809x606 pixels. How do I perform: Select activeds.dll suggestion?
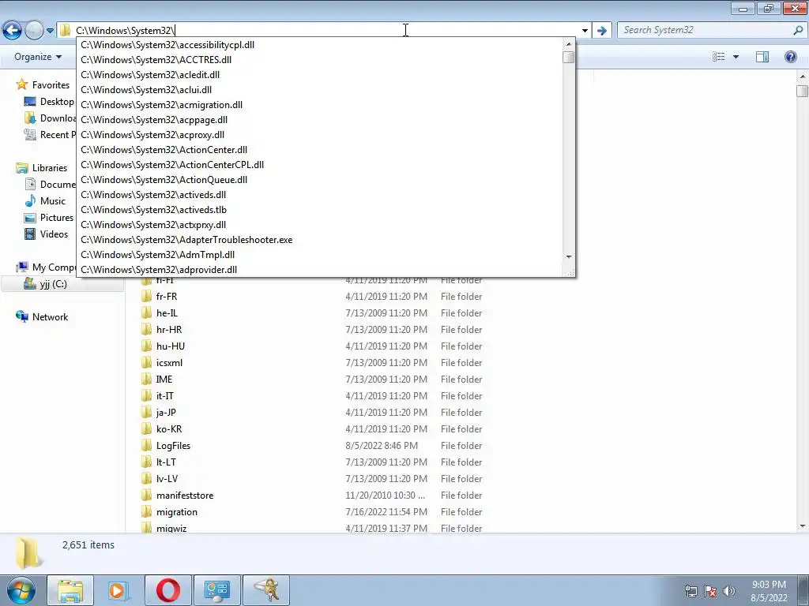[320, 195]
